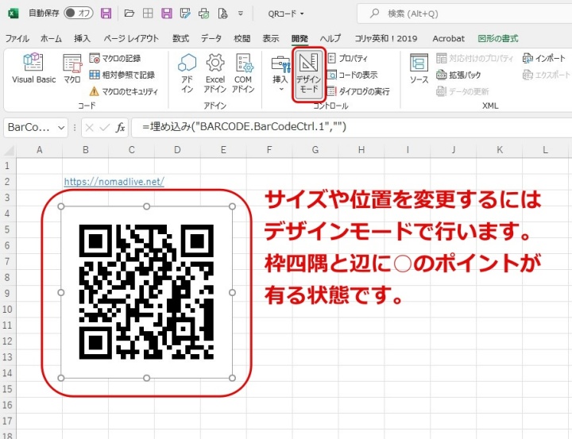Open the Macros dialog
Image resolution: width=572 pixels, height=439 pixels.
[72, 68]
